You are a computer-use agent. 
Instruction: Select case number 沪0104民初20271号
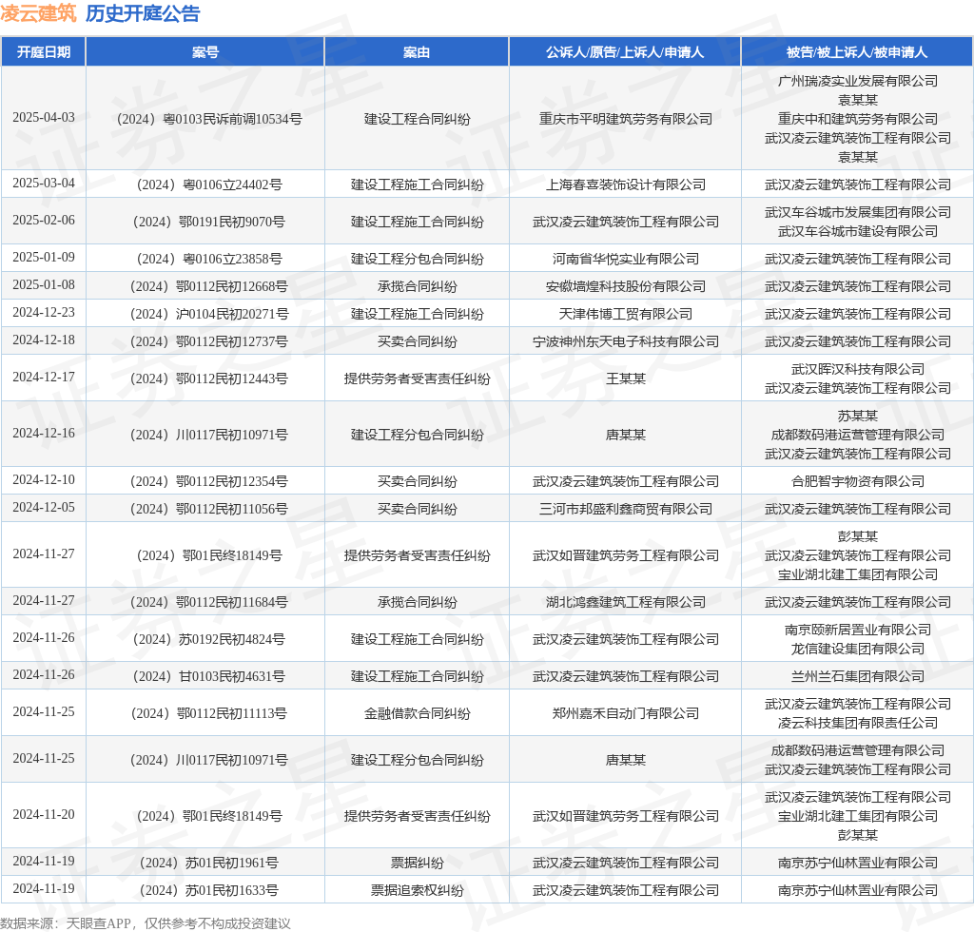click(x=209, y=314)
